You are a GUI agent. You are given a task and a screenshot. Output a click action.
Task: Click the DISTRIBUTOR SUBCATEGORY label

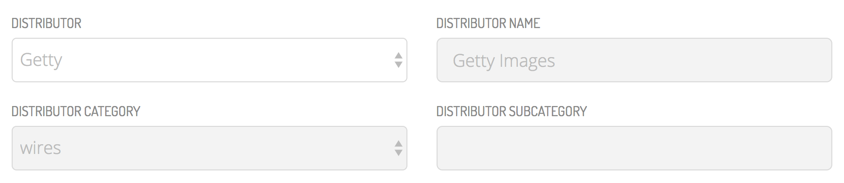pos(511,111)
